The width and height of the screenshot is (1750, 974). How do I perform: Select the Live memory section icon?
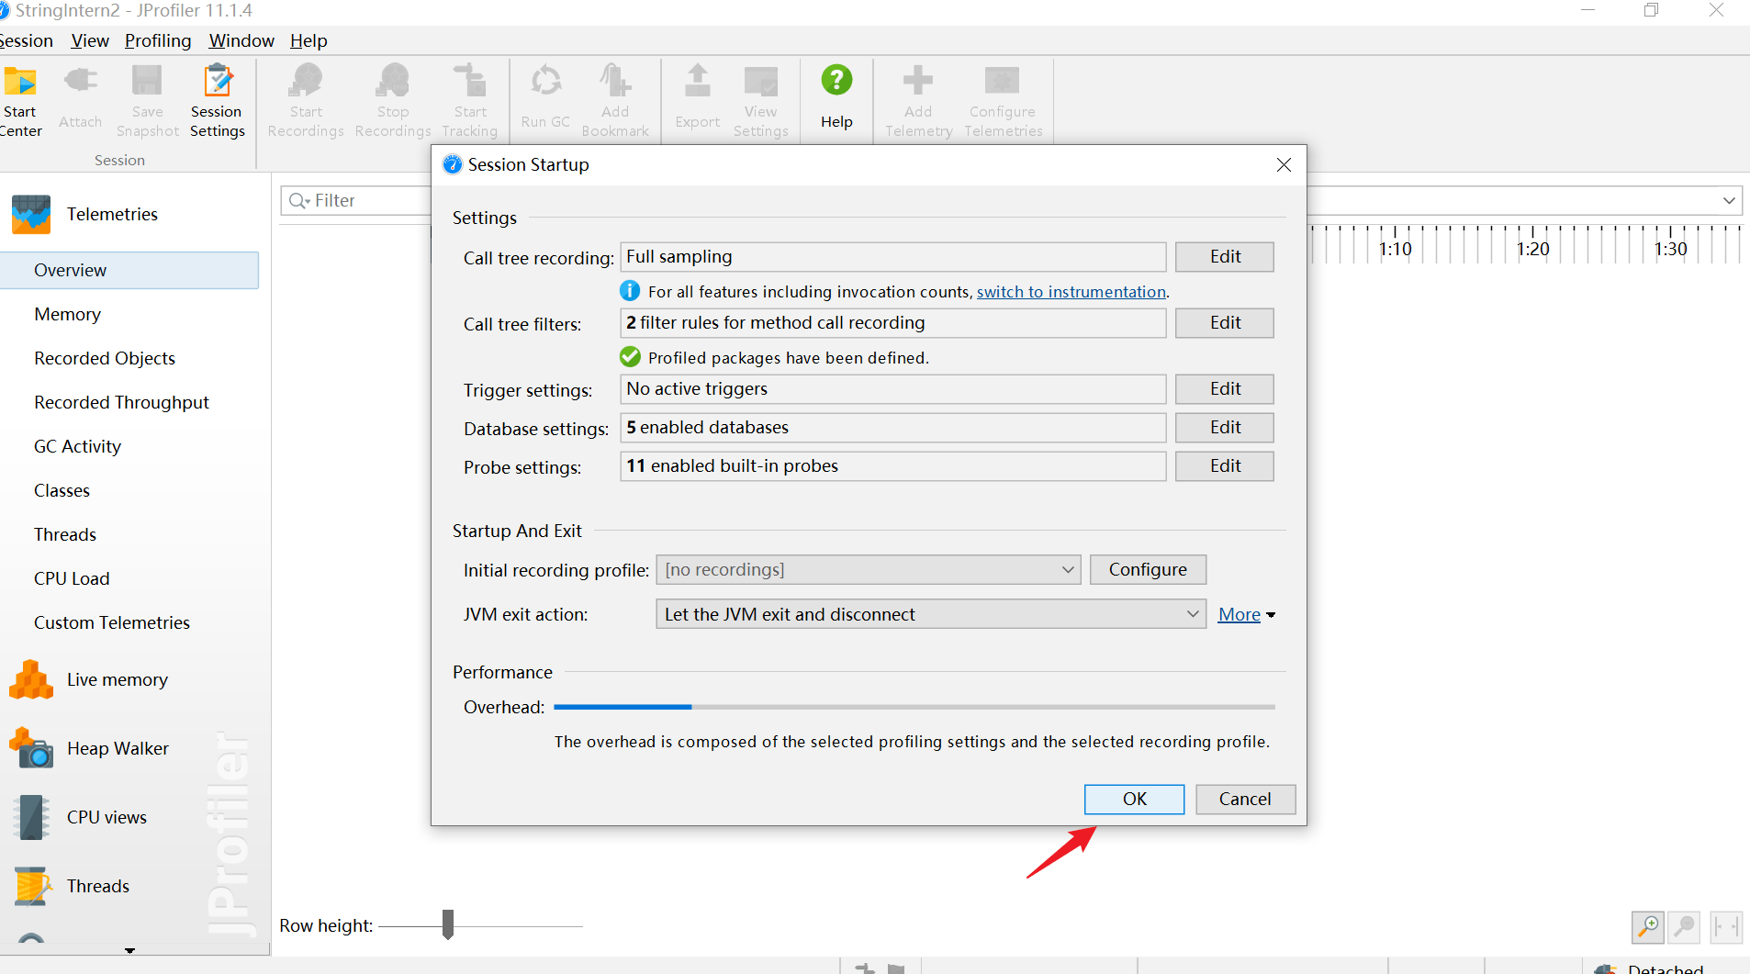click(x=31, y=680)
